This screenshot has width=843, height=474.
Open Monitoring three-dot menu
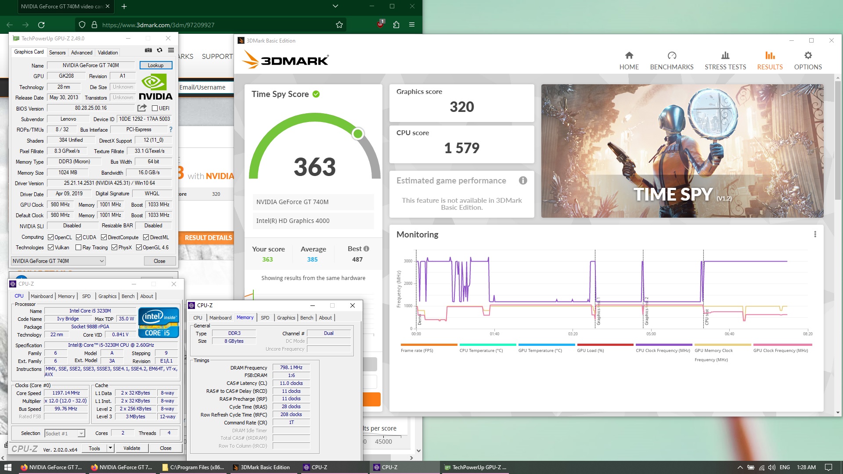pyautogui.click(x=815, y=234)
